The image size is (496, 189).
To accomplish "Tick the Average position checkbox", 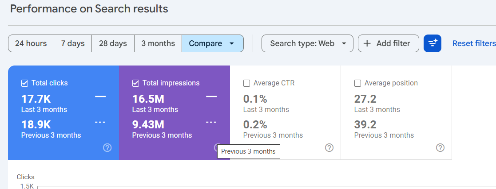I will [358, 83].
